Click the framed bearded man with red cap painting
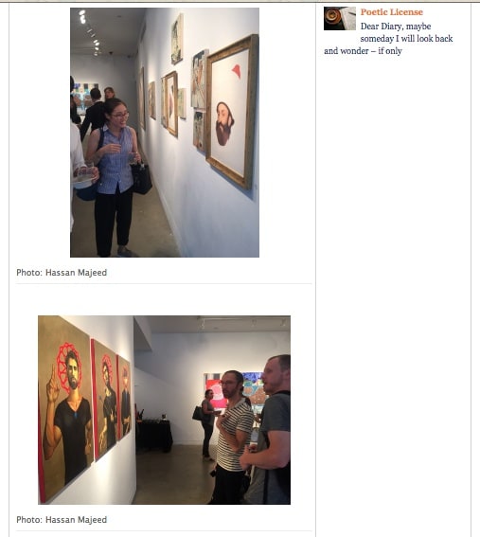Viewport: 480px width, 537px height. pos(232,112)
